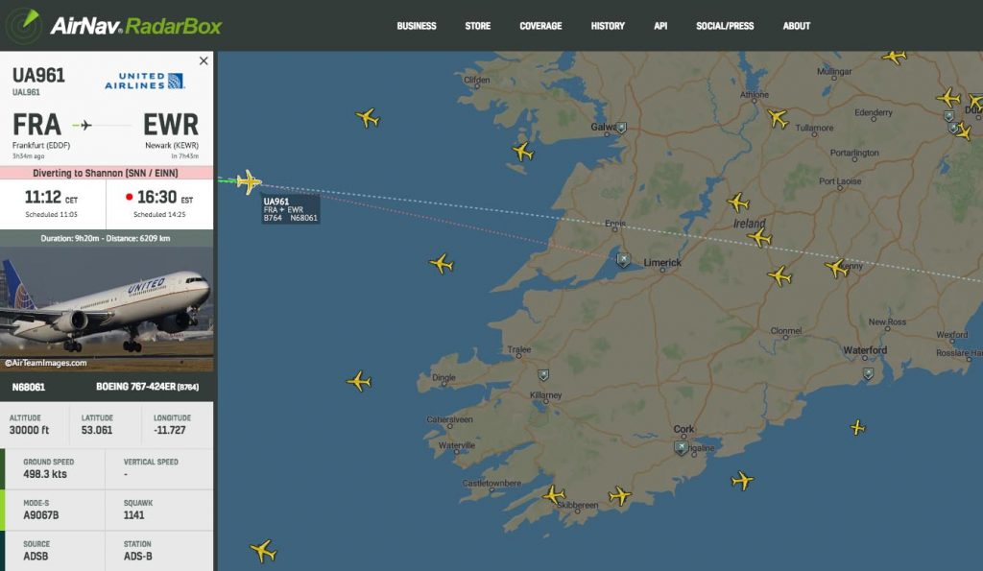This screenshot has width=983, height=571.
Task: Open the United 767 aircraft photo
Action: click(107, 308)
